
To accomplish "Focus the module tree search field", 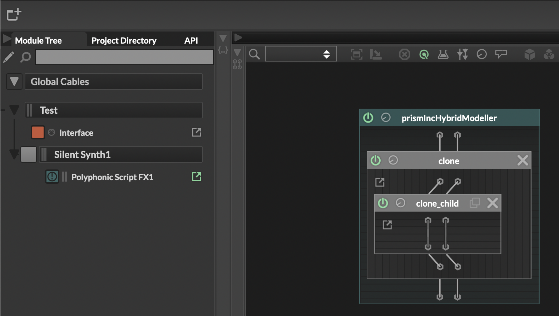I will [124, 57].
